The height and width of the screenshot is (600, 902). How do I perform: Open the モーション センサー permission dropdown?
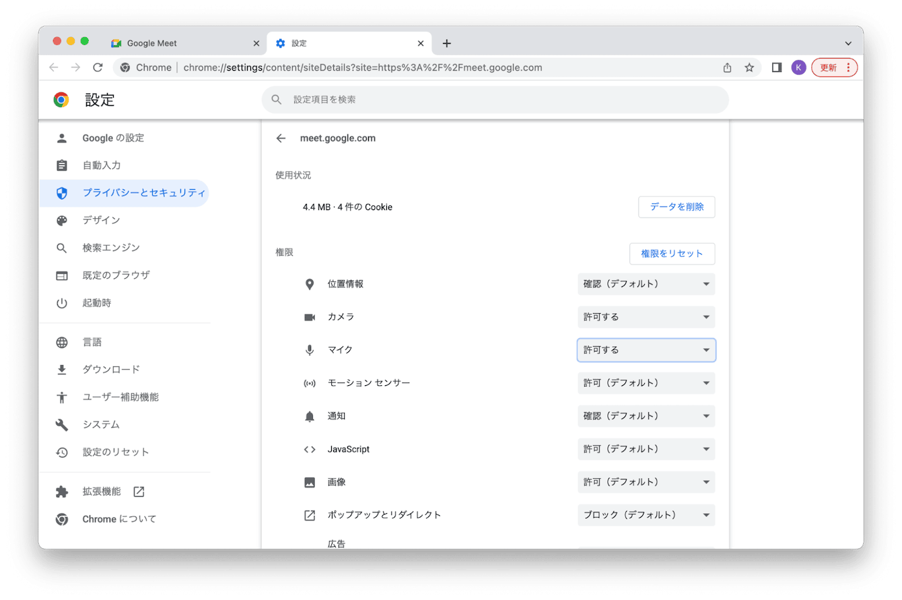tap(646, 383)
